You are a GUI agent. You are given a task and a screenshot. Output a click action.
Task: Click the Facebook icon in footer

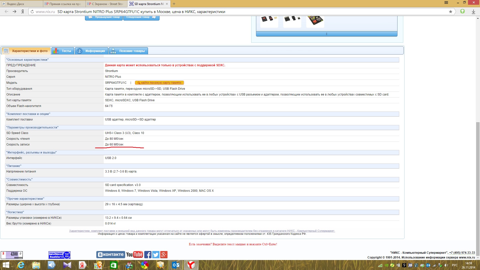[148, 254]
